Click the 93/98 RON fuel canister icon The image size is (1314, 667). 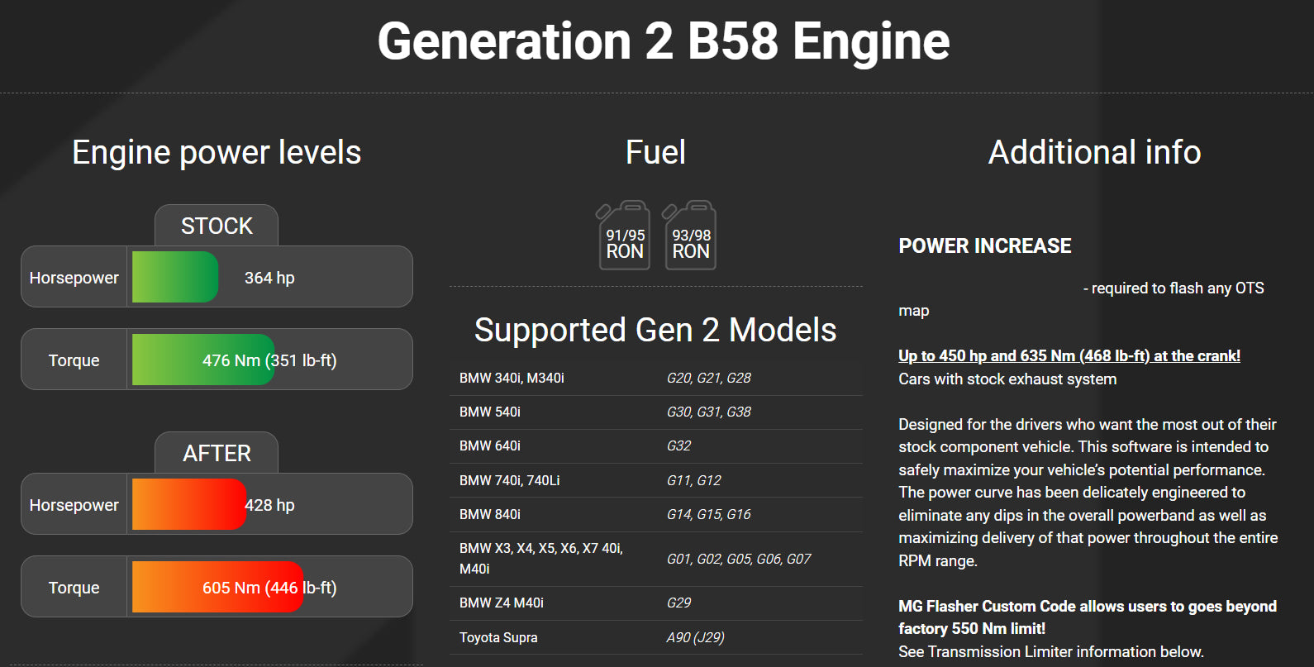tap(690, 236)
